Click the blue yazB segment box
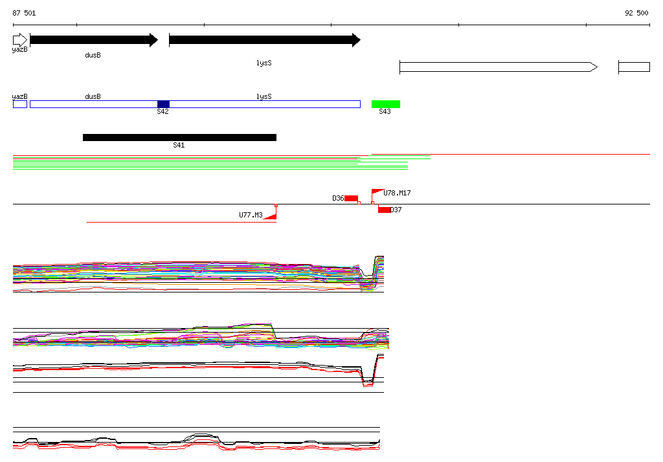 pos(20,104)
